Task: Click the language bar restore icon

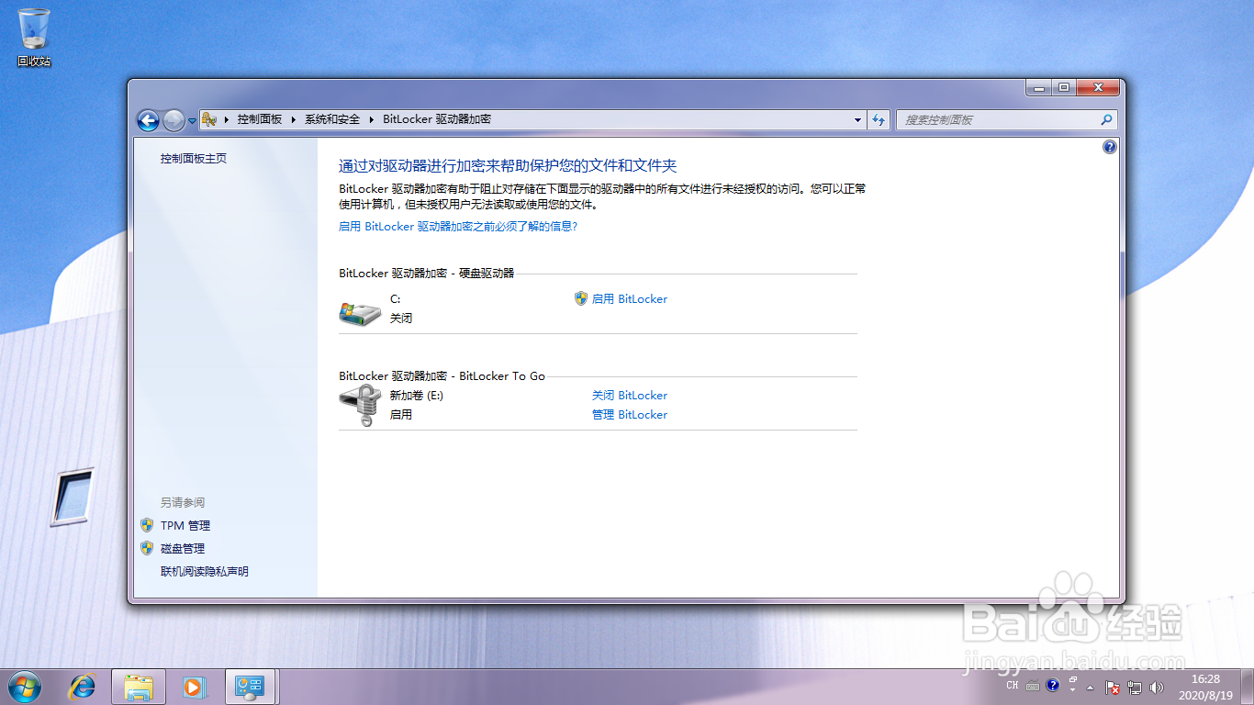Action: [x=1073, y=679]
